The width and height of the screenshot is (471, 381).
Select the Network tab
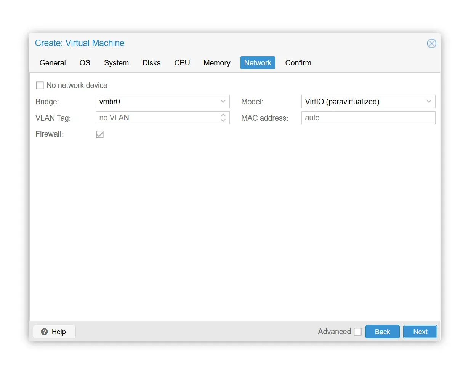click(x=258, y=63)
